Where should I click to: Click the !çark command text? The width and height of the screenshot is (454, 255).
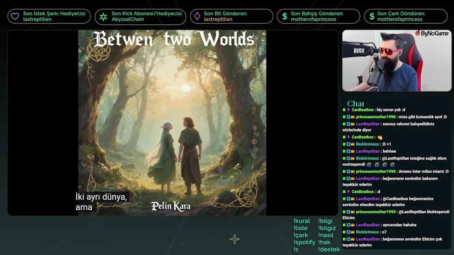(x=301, y=235)
